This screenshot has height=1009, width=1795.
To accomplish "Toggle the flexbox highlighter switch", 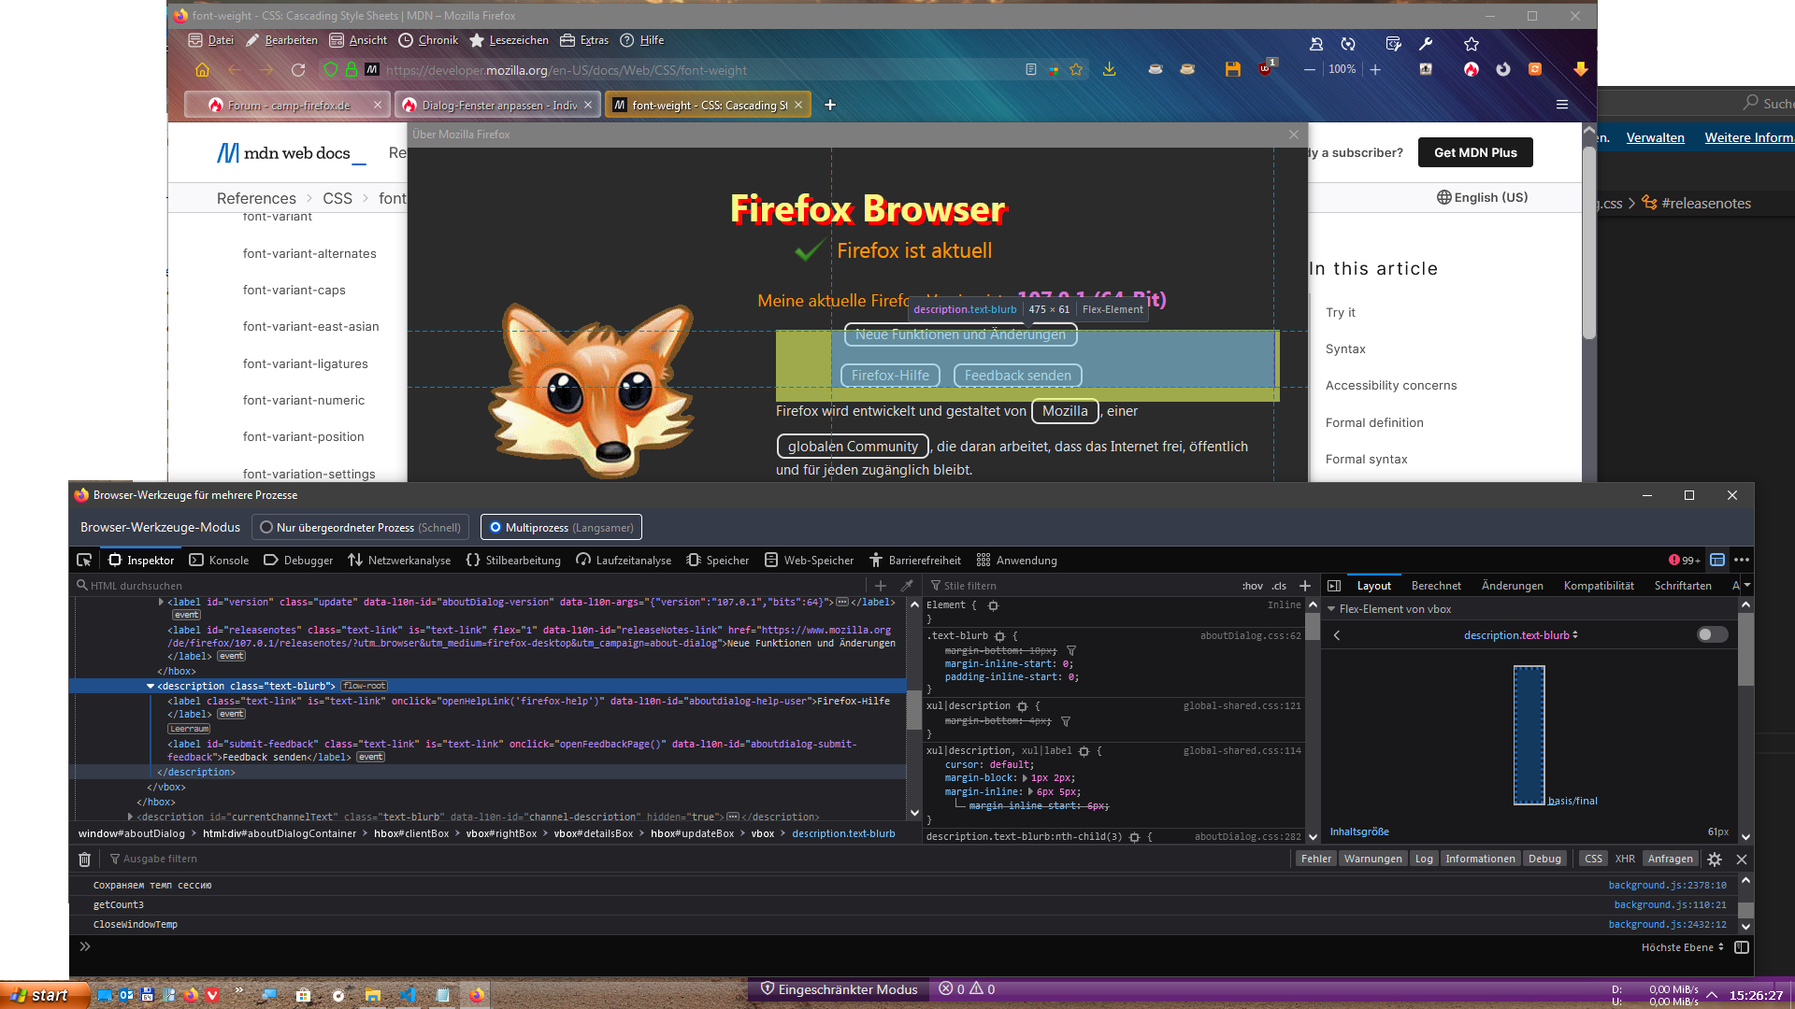I will click(x=1712, y=634).
